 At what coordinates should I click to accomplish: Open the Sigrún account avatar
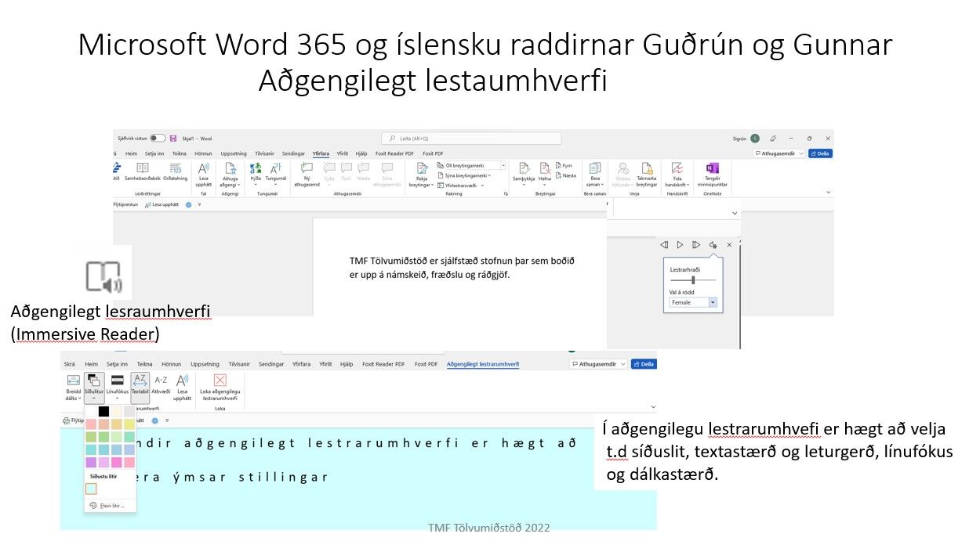point(755,139)
